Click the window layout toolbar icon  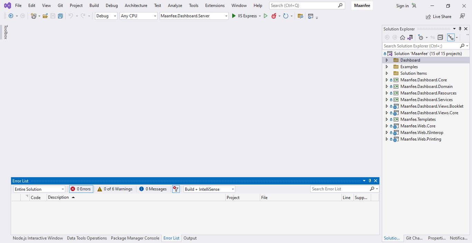pos(311,16)
